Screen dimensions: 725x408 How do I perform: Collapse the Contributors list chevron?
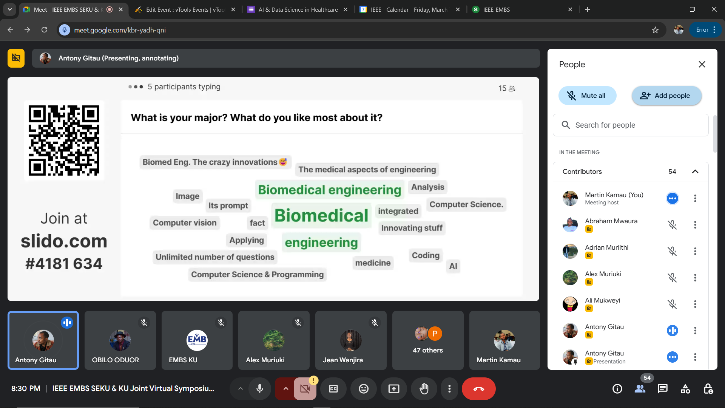point(695,172)
